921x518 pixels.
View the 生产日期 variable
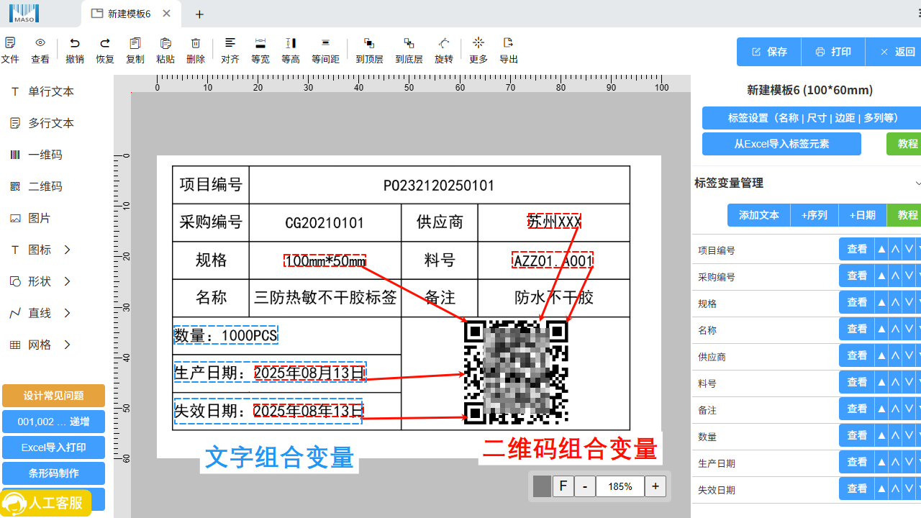point(857,463)
